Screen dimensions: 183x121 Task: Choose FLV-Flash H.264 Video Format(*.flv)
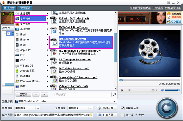[81, 52]
